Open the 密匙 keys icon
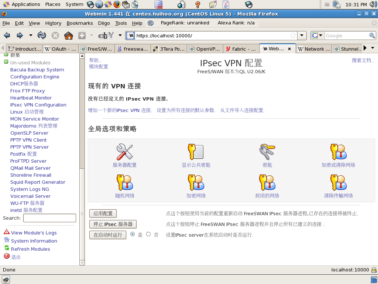 click(267, 152)
